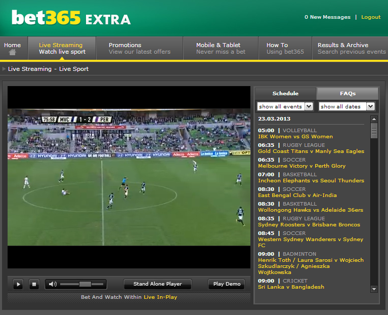Select Sri Lanka v Bangladesh cricket event
This screenshot has width=388, height=315.
coord(291,287)
